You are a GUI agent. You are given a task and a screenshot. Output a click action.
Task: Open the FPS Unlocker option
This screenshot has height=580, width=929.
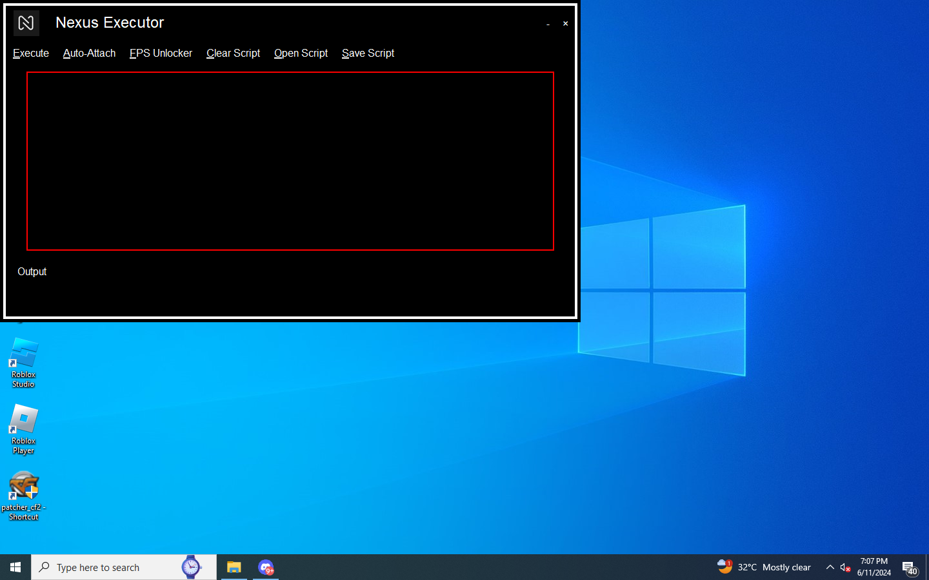click(x=161, y=53)
